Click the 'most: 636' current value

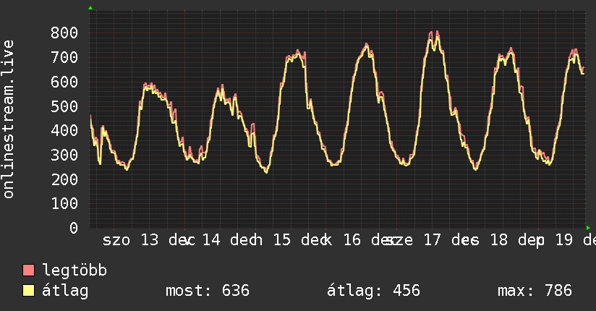[208, 291]
